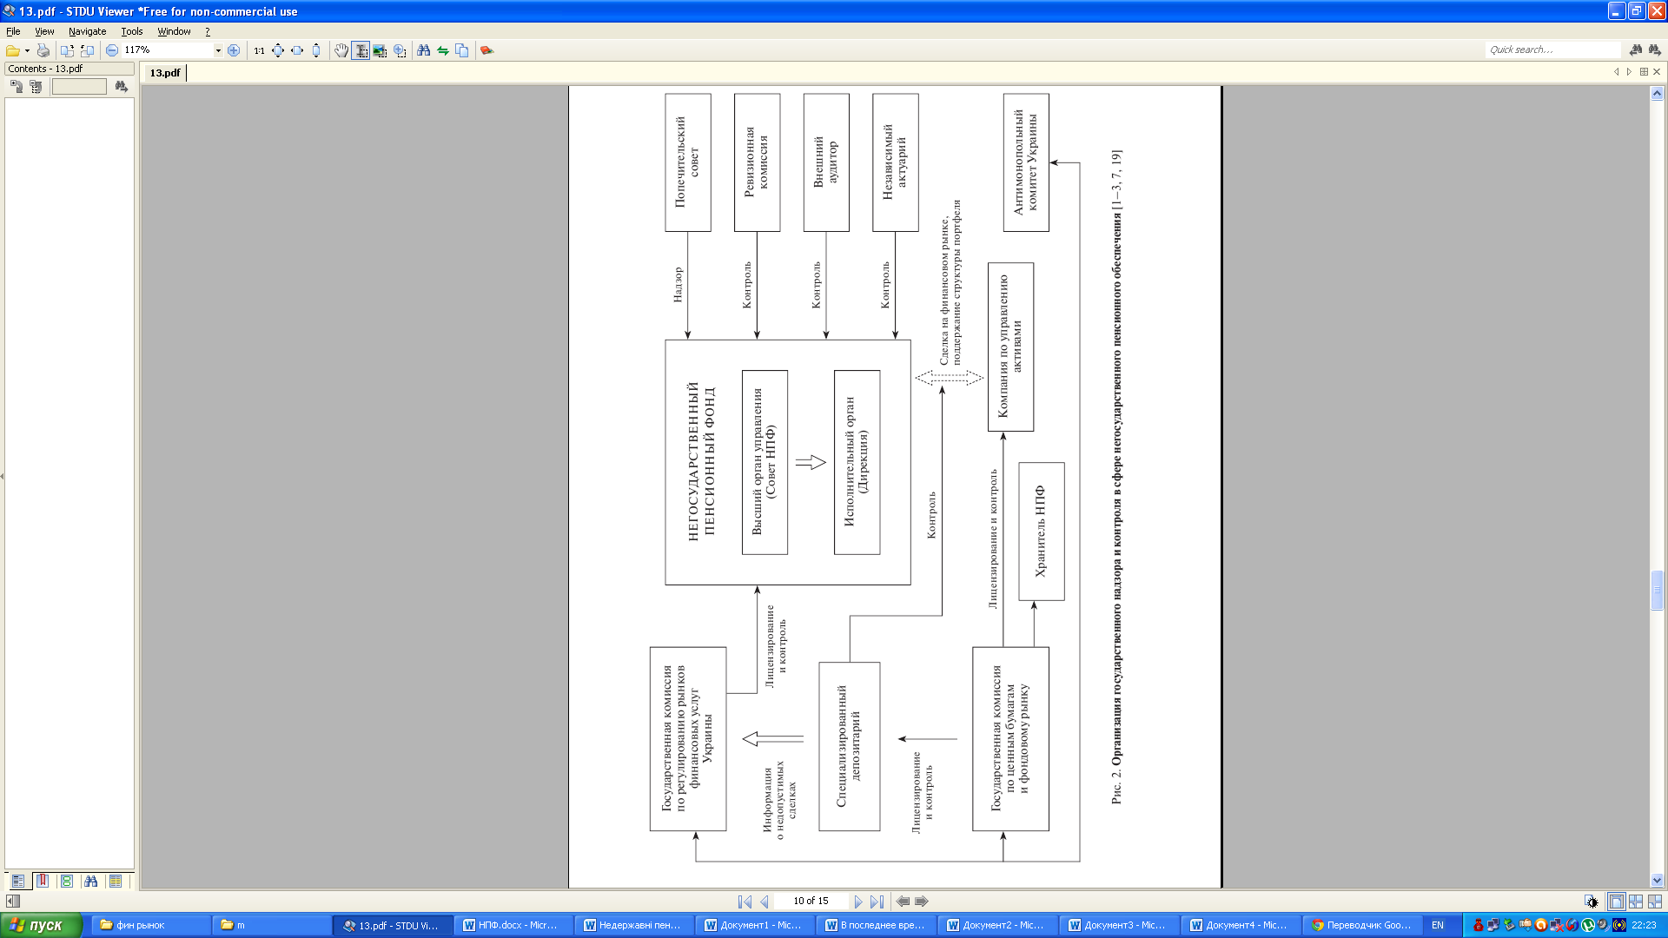
Task: Click the copy pages toolbar icon
Action: coord(462,50)
